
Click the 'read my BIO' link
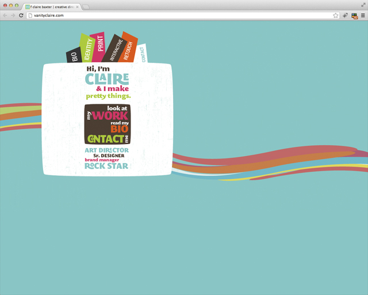120,127
